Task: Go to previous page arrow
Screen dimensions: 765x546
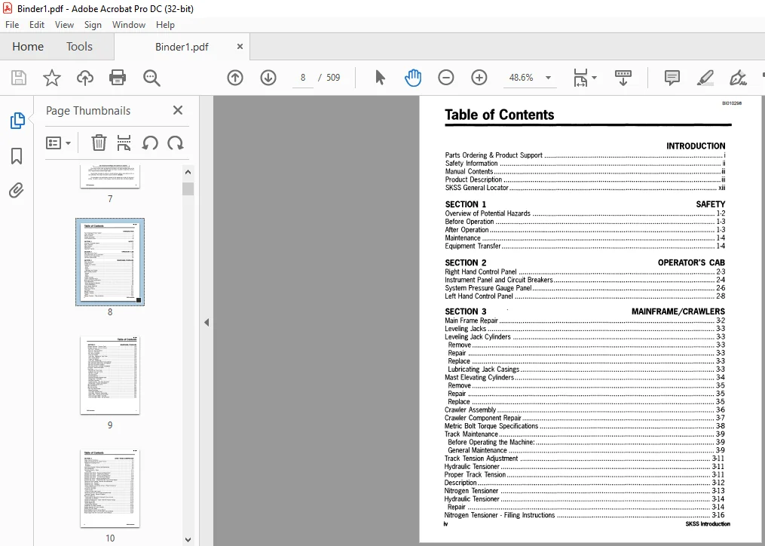Action: point(235,78)
